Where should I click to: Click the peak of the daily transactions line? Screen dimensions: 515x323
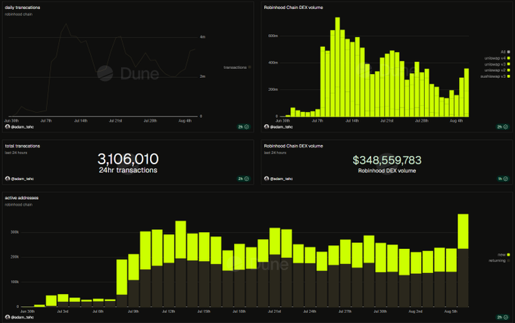coord(67,24)
